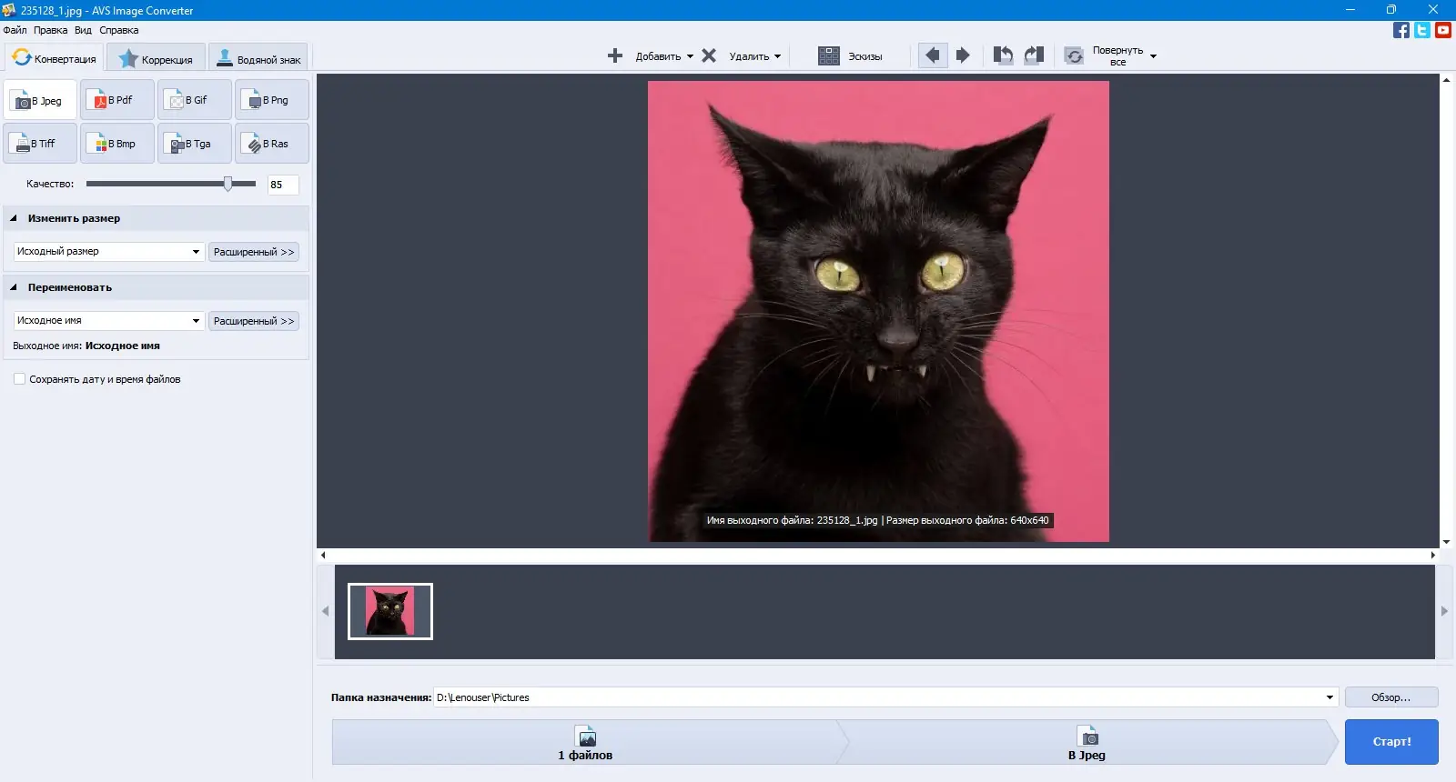
Task: Click the 'Удалить' X icon
Action: click(709, 55)
